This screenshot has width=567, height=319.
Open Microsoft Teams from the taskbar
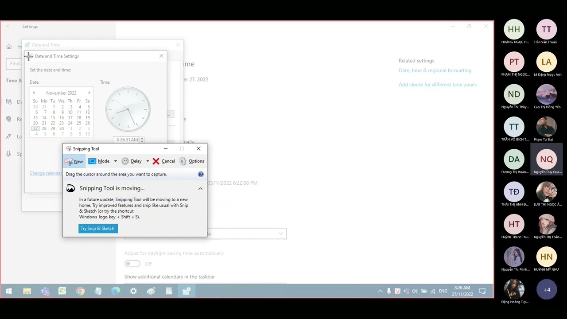(45, 291)
